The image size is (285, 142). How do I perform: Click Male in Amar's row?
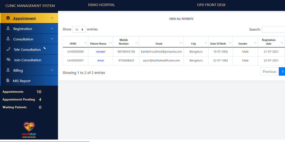point(245,61)
